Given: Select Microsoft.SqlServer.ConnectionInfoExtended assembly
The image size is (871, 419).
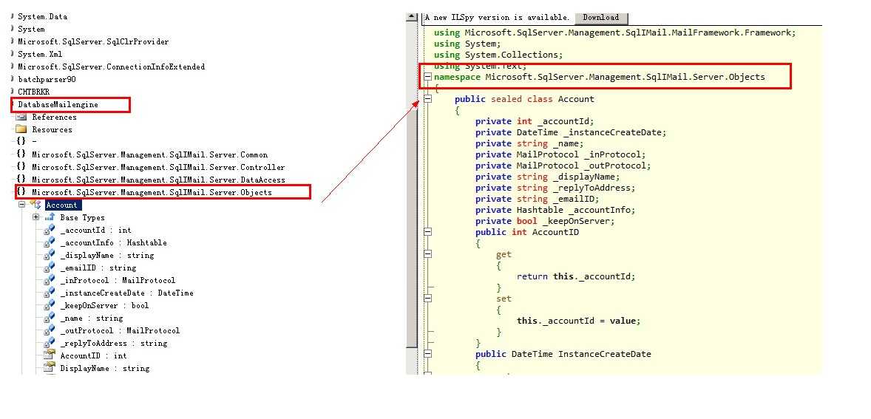Looking at the screenshot, I should tap(111, 67).
